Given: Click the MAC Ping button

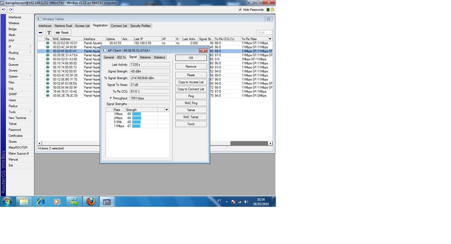Looking at the screenshot, I should [191, 103].
